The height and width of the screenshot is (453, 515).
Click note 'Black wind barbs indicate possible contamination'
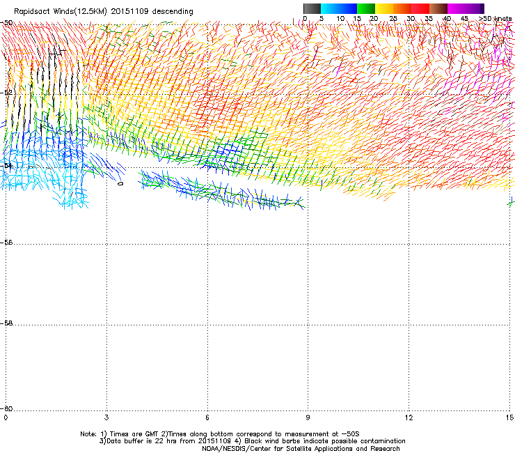tap(325, 441)
